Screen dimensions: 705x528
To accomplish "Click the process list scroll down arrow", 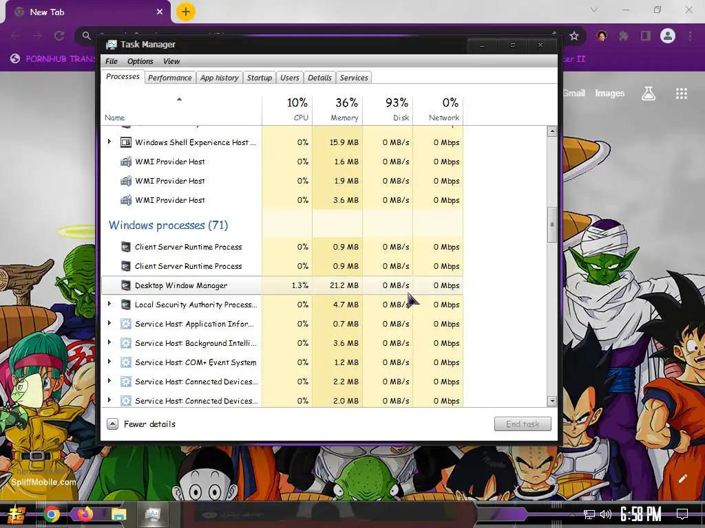I will click(x=552, y=401).
